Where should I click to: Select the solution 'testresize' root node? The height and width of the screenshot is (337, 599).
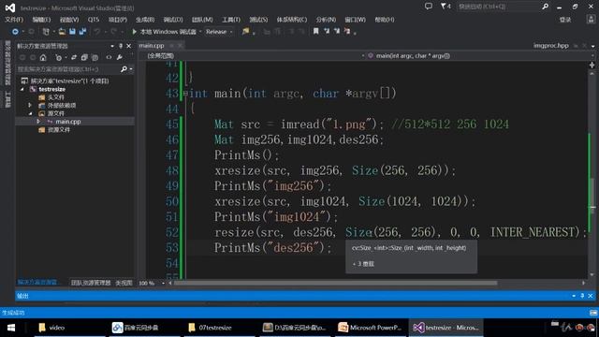tap(69, 81)
